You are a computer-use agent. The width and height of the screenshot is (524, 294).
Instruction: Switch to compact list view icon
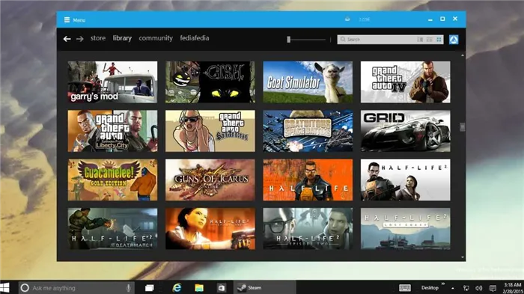point(430,40)
